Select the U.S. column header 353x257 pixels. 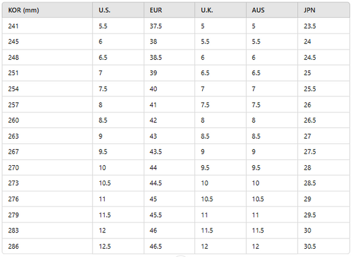pyautogui.click(x=119, y=10)
